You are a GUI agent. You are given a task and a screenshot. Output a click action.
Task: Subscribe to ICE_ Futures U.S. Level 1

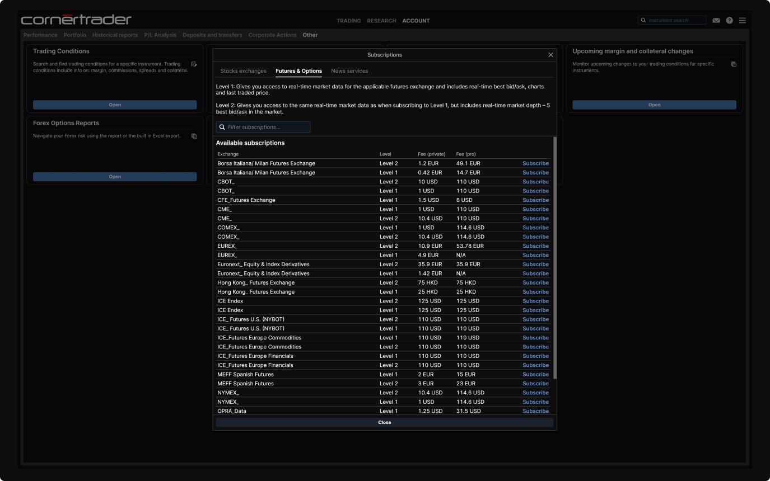point(535,328)
